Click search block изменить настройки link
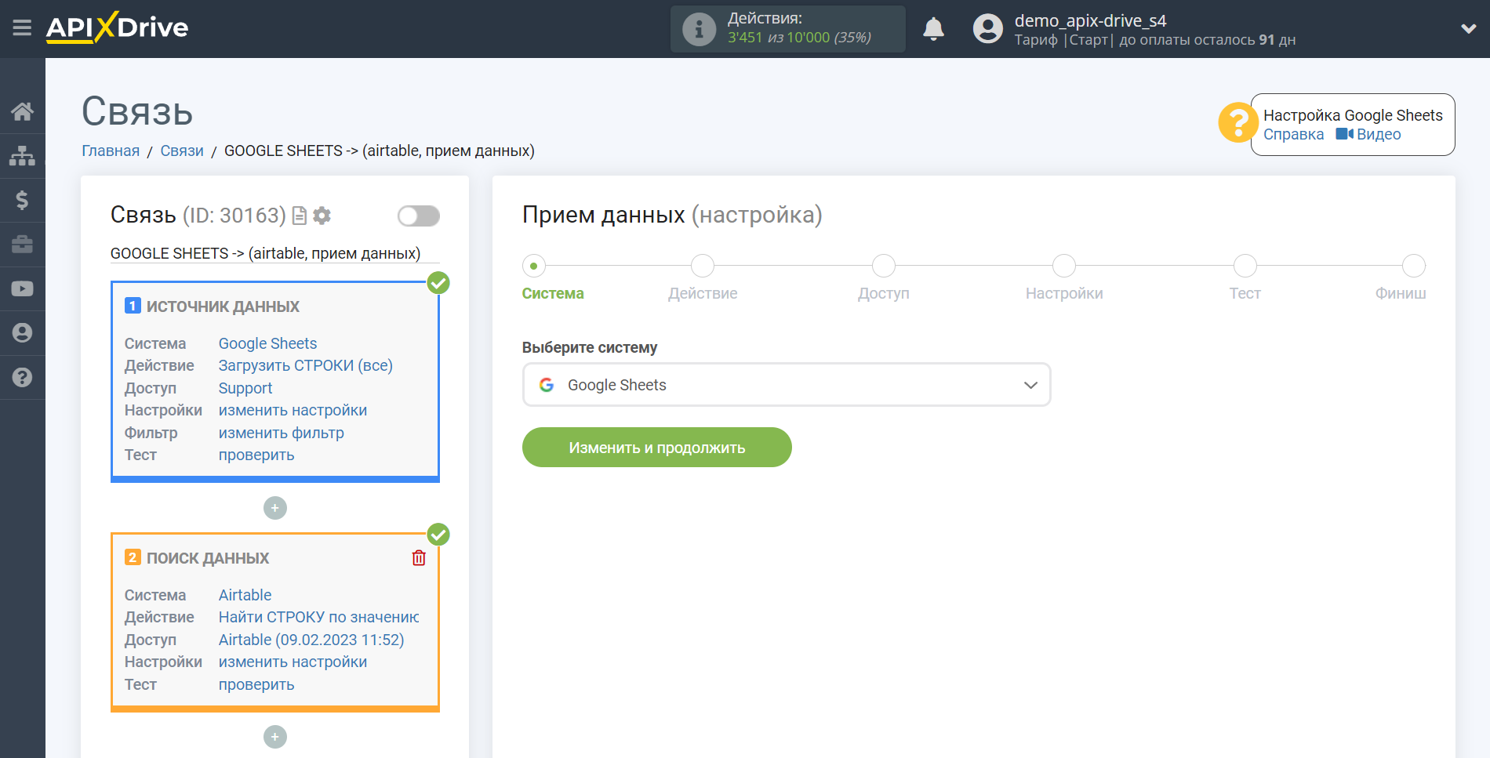The height and width of the screenshot is (758, 1490). tap(293, 662)
